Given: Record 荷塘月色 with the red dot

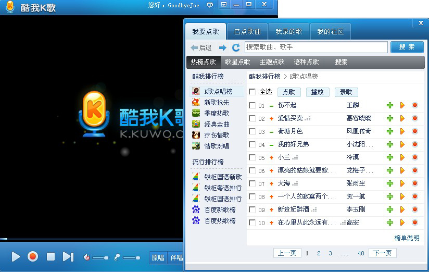Looking at the screenshot, I should 415,131.
